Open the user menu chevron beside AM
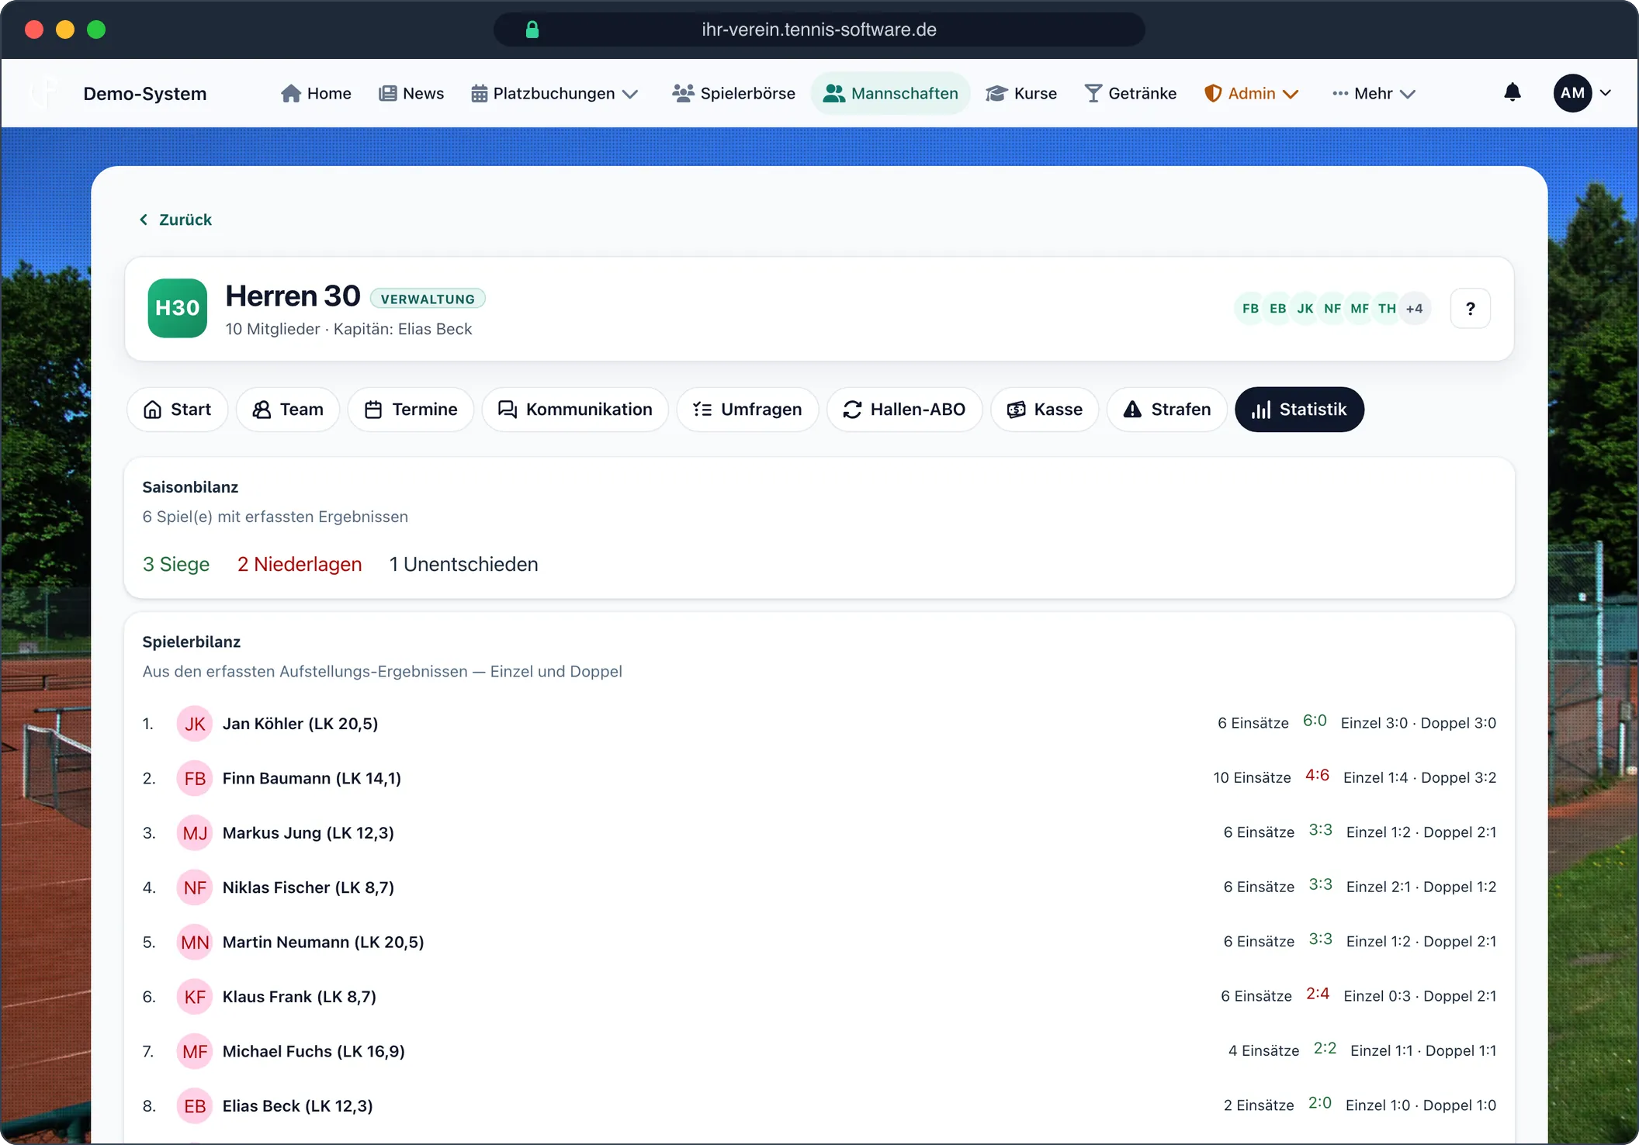The image size is (1639, 1145). (1606, 93)
